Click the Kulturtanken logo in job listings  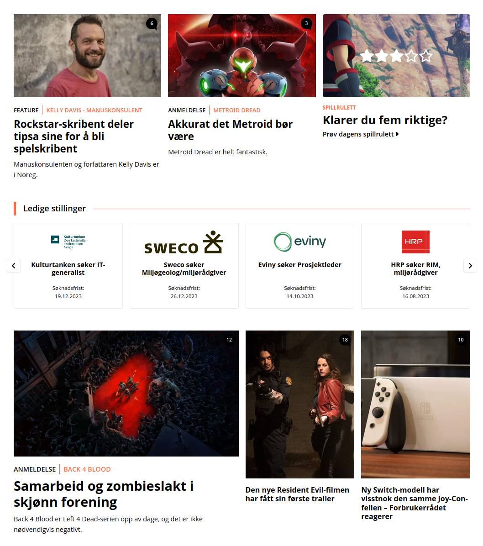pos(68,241)
